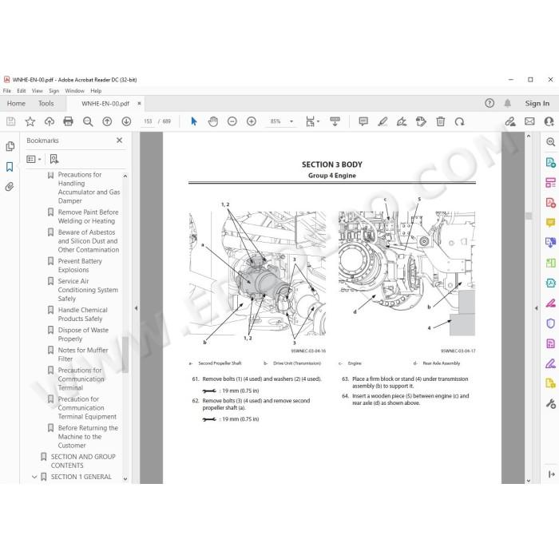This screenshot has height=559, width=559.
Task: Click the zoom percentage field
Action: [276, 121]
